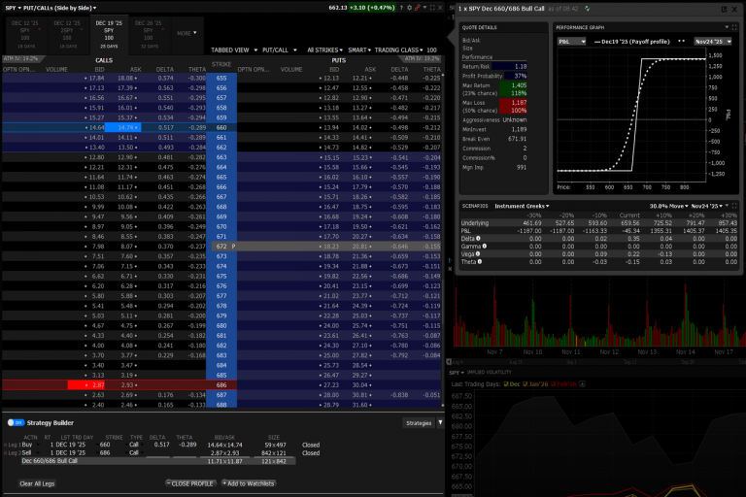Select the first DEC 12 '25 SPY tab
The width and height of the screenshot is (746, 497).
point(25,34)
